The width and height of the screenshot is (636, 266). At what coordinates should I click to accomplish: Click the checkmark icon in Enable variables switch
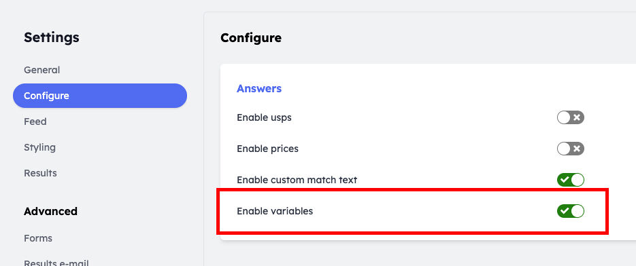tap(564, 211)
